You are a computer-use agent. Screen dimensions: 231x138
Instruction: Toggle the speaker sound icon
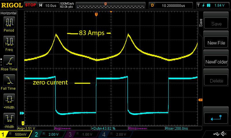(x=223, y=134)
